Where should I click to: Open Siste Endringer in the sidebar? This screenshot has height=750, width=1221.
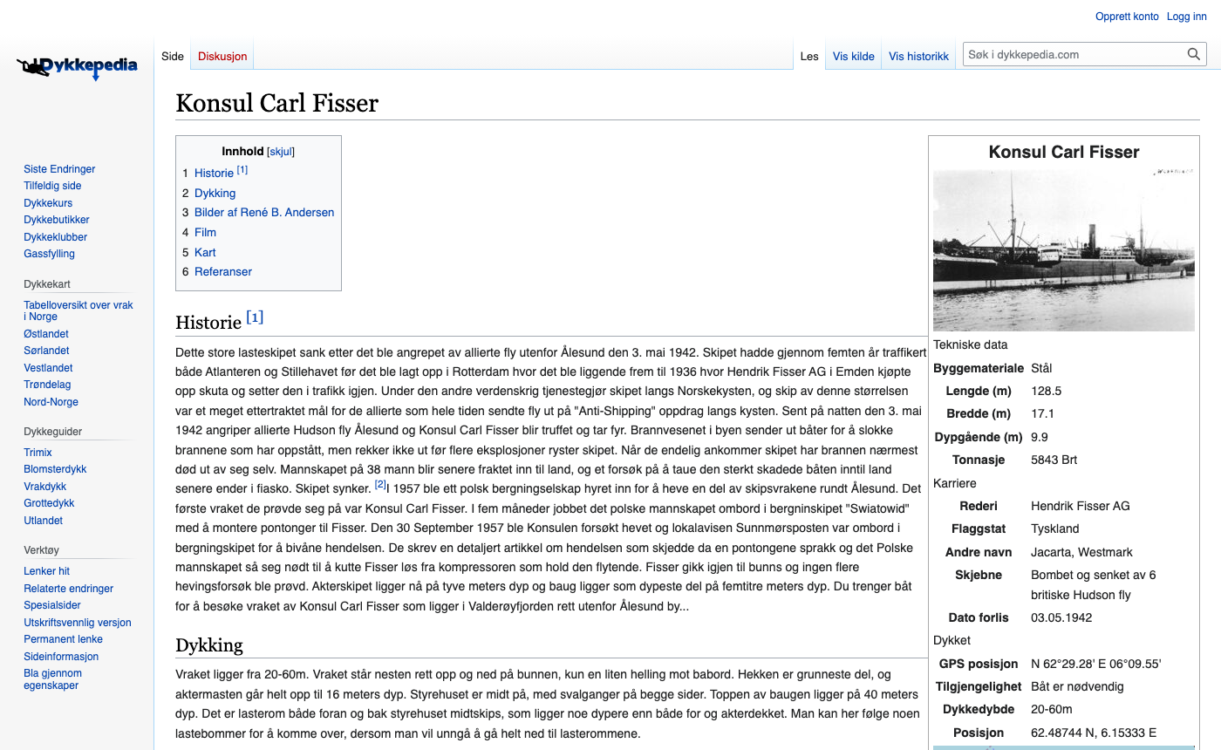pyautogui.click(x=59, y=169)
